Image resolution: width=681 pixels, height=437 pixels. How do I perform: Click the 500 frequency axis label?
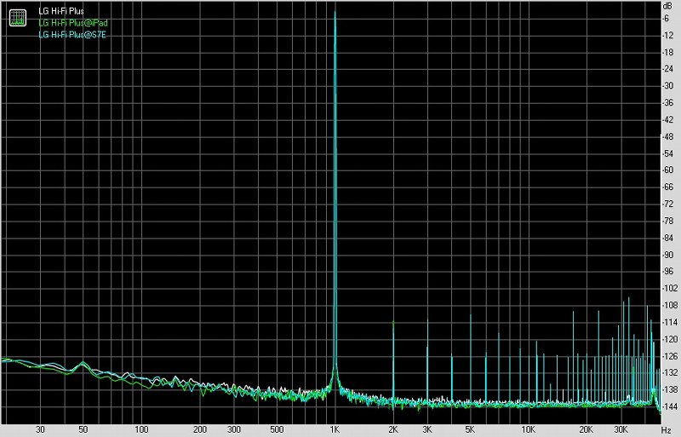click(x=277, y=429)
